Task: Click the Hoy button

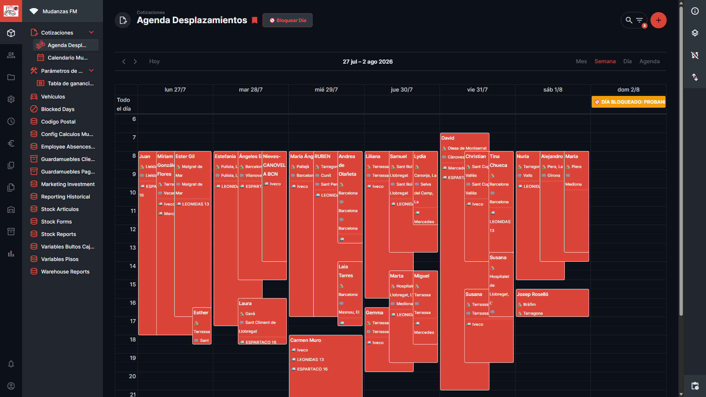Action: pyautogui.click(x=154, y=61)
